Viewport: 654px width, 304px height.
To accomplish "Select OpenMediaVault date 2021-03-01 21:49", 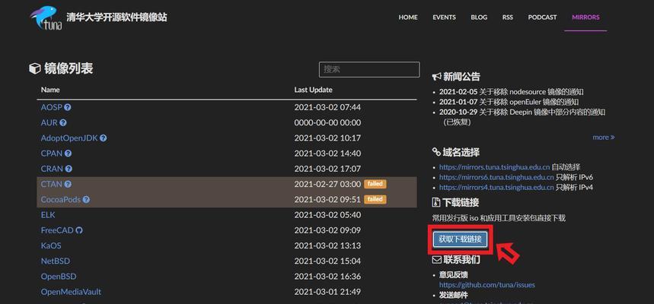I will pyautogui.click(x=327, y=292).
